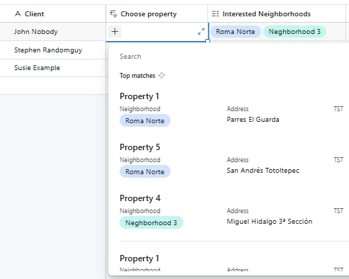Open the Choose property column header
349x279 pixels.
pos(156,13)
